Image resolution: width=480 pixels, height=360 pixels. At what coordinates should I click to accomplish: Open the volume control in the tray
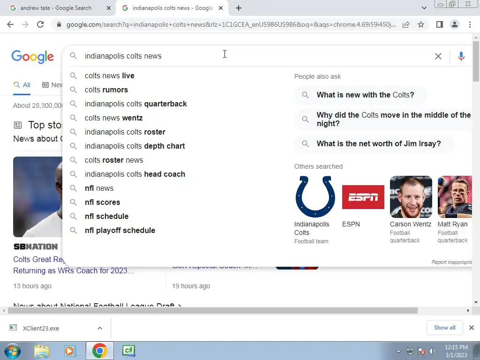point(433,351)
